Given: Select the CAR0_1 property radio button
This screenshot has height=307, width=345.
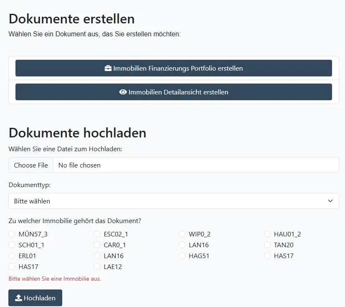Looking at the screenshot, I should coord(97,245).
